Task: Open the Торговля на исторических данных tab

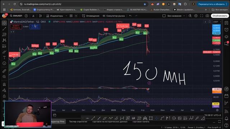Action: click(110, 122)
